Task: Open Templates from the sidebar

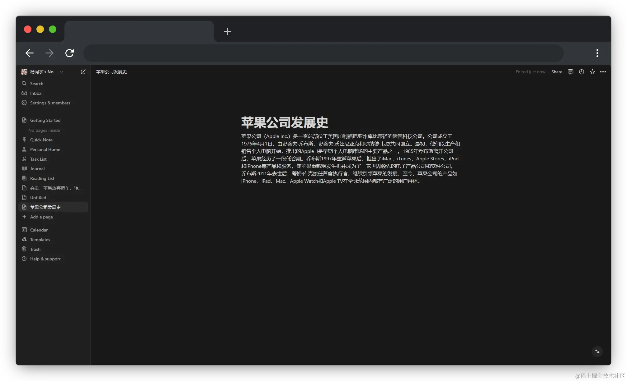Action: coord(53,240)
